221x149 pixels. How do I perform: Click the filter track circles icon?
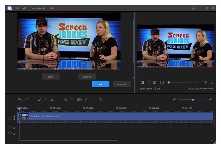[10, 127]
